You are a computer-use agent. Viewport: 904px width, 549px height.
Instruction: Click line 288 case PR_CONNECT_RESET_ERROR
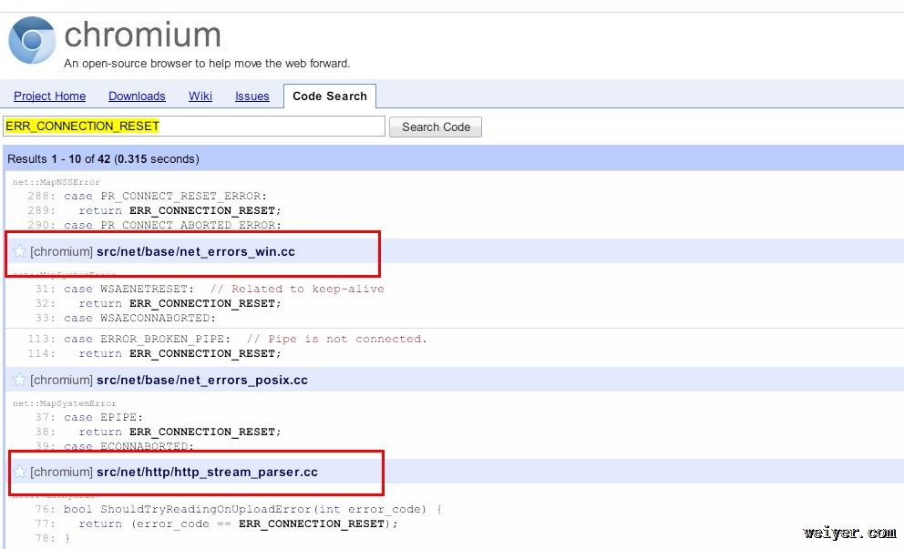147,196
